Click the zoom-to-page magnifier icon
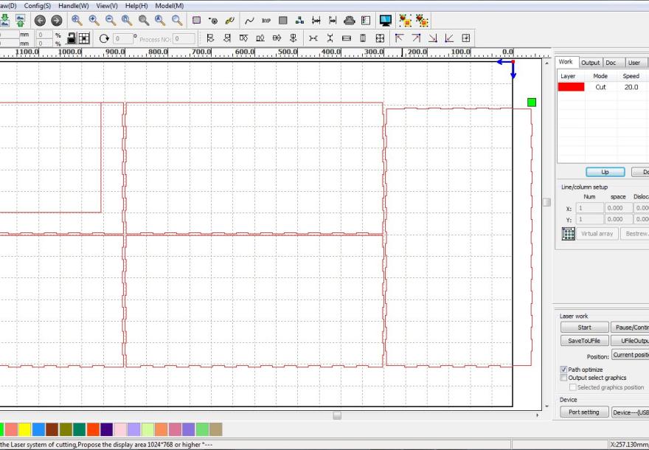The image size is (649, 450). [127, 20]
